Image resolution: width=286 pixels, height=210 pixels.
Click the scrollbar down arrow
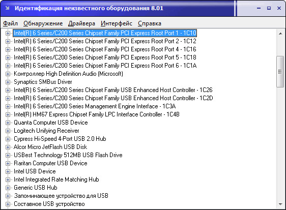click(280, 204)
